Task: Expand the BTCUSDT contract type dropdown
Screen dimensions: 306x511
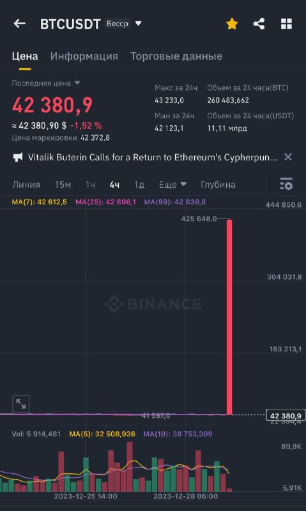Action: point(138,24)
